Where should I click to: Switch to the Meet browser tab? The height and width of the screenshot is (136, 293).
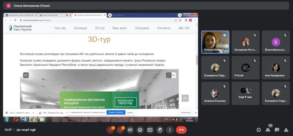[55, 15]
